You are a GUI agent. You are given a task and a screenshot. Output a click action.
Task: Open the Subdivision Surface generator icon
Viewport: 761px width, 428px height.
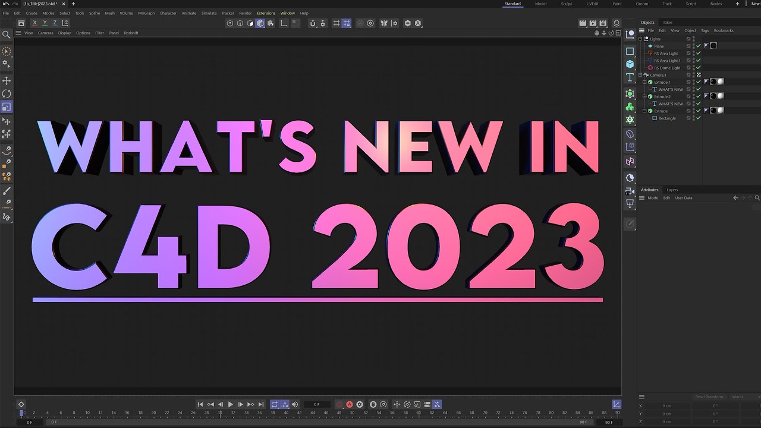click(x=630, y=94)
